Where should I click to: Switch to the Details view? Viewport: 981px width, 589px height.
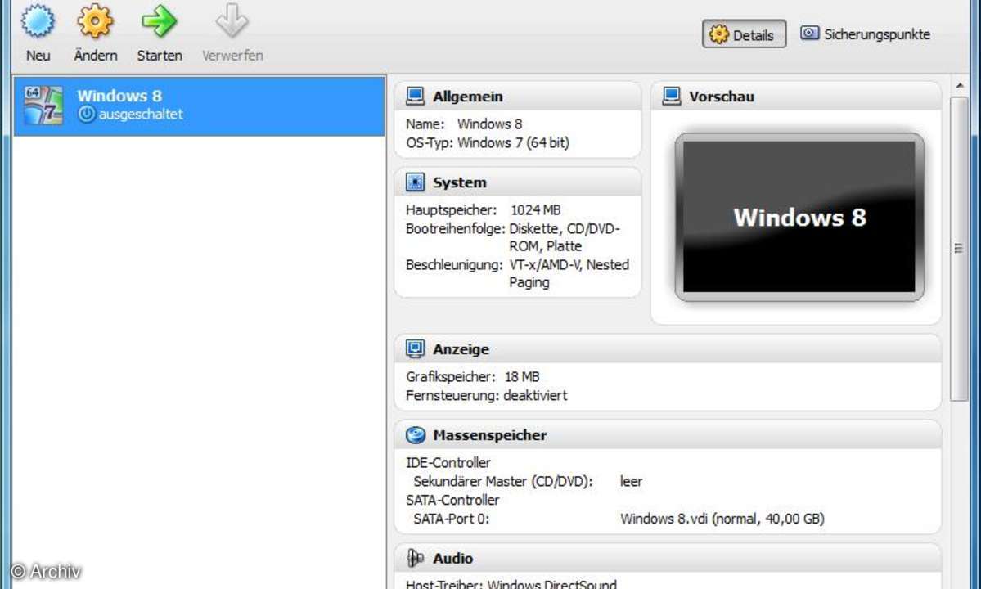point(743,35)
